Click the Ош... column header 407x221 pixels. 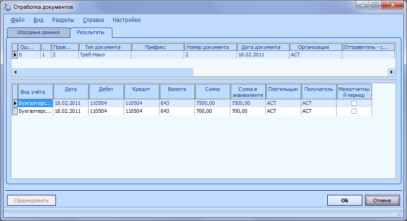29,47
